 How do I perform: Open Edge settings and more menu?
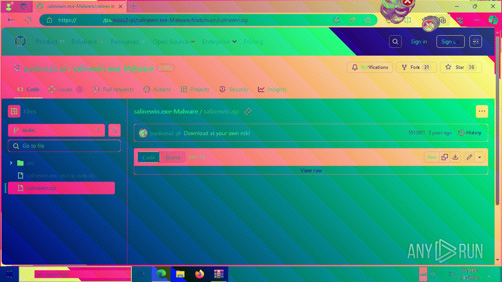[x=477, y=20]
